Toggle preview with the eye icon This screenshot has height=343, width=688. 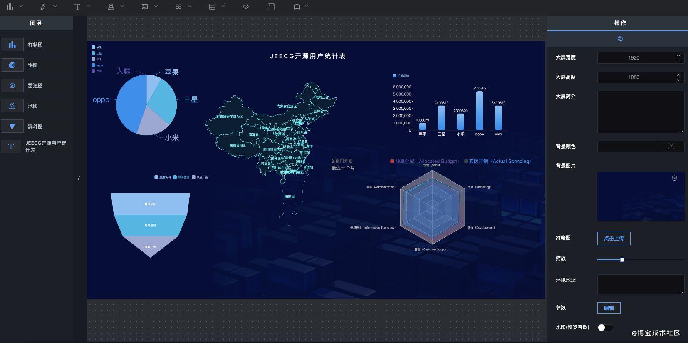tap(246, 7)
